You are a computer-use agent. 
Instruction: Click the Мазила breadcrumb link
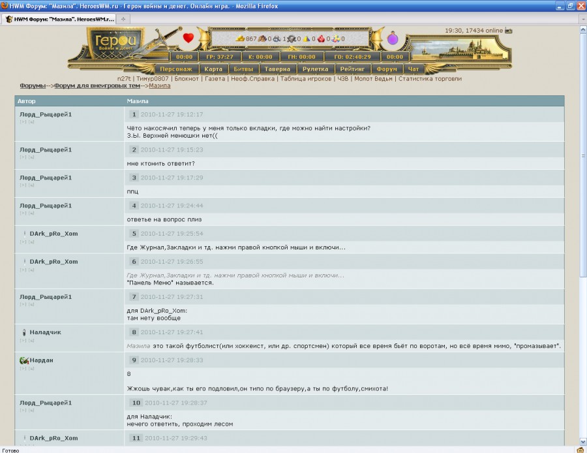[x=160, y=86]
